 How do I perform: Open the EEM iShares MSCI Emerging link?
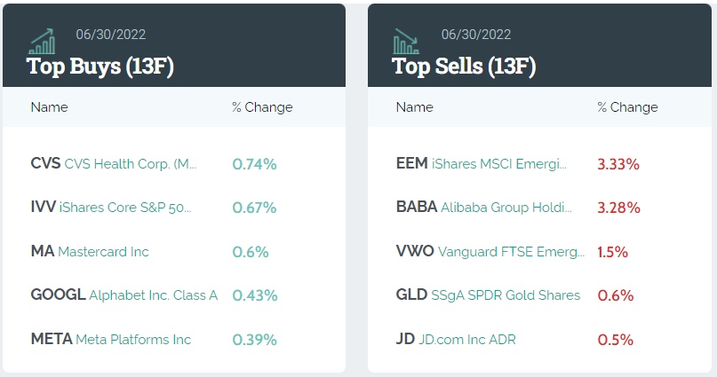(481, 164)
